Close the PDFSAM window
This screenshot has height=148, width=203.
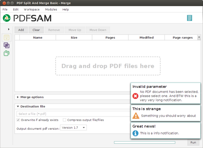point(4,3)
